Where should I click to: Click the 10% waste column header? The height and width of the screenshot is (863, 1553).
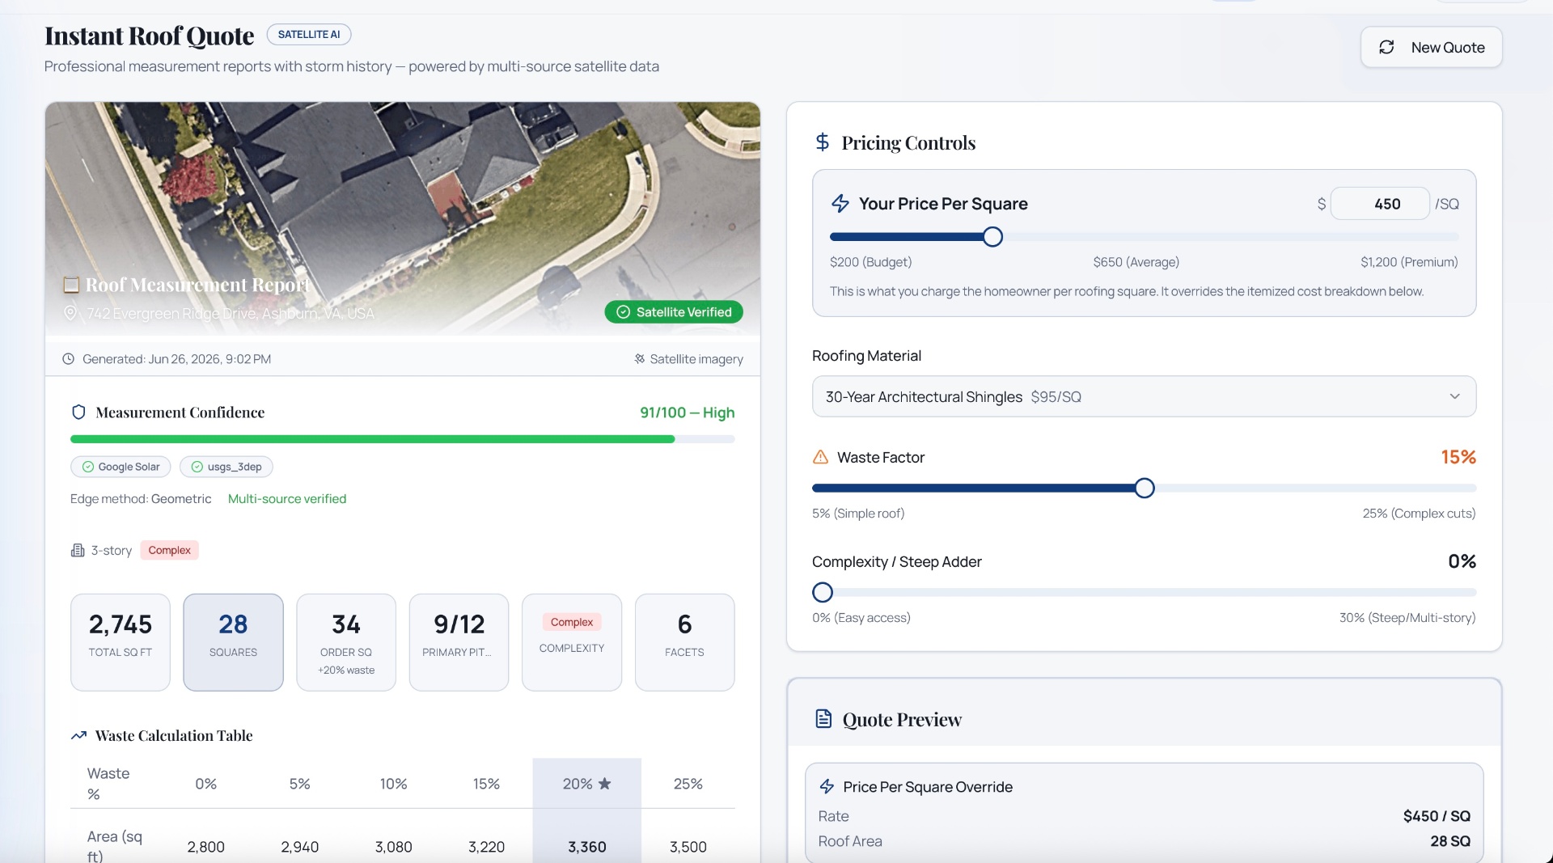click(394, 783)
